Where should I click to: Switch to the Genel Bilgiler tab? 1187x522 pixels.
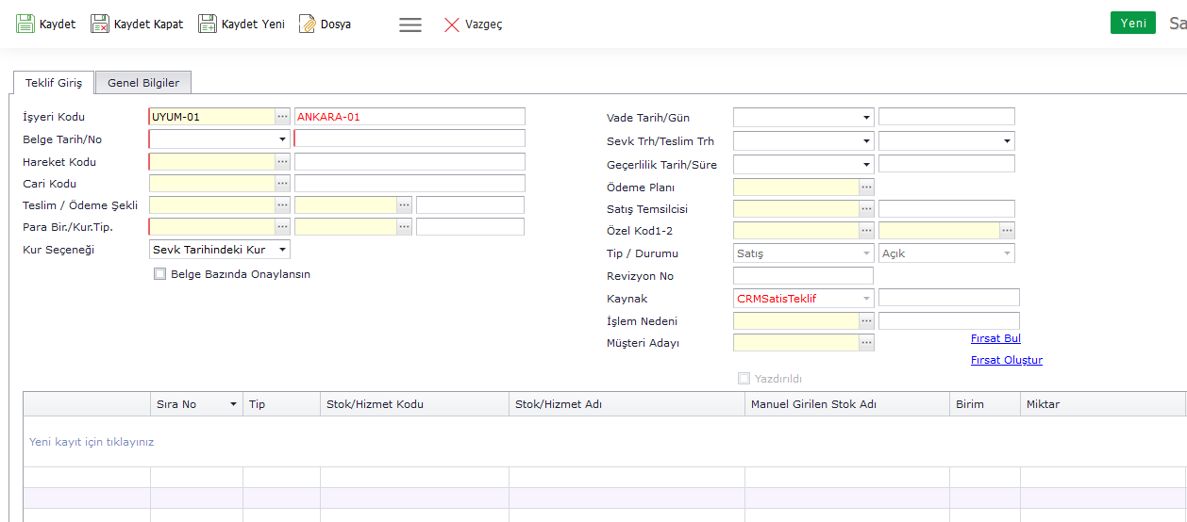click(143, 83)
